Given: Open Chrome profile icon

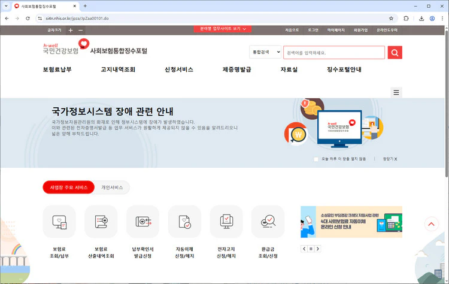Looking at the screenshot, I should coord(432,19).
